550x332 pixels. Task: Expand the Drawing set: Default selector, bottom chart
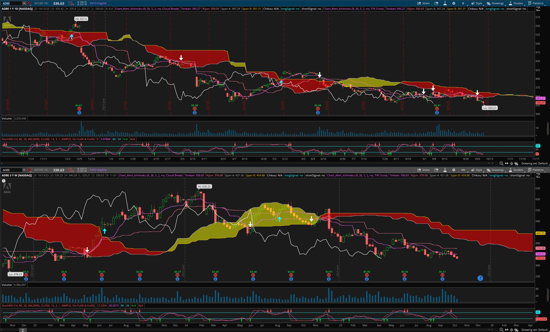pos(534,330)
